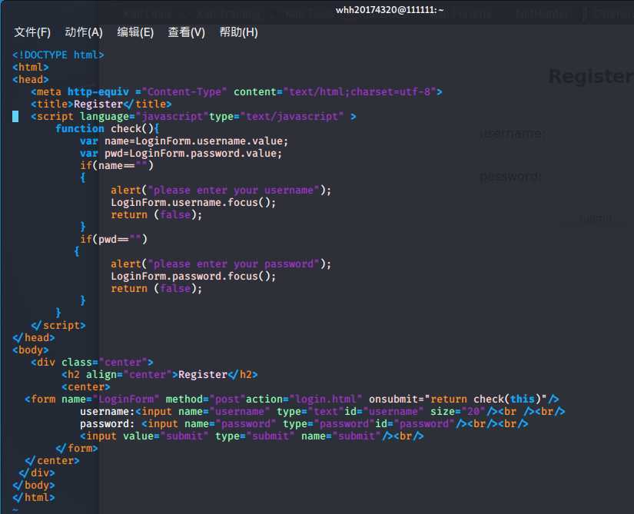The width and height of the screenshot is (634, 514).
Task: Click the closing </script> tag
Action: [58, 325]
